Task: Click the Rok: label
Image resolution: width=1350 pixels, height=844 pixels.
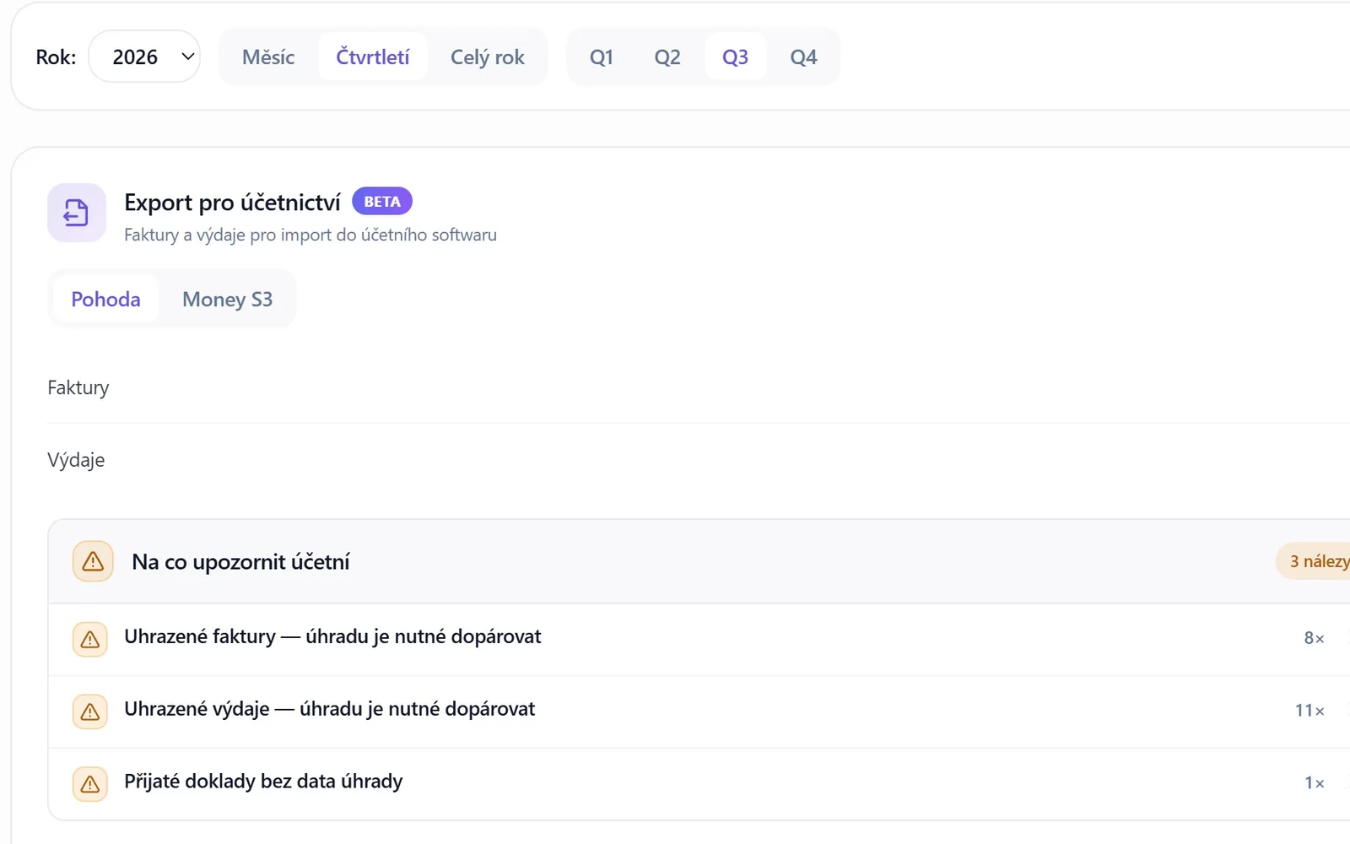Action: pos(56,57)
